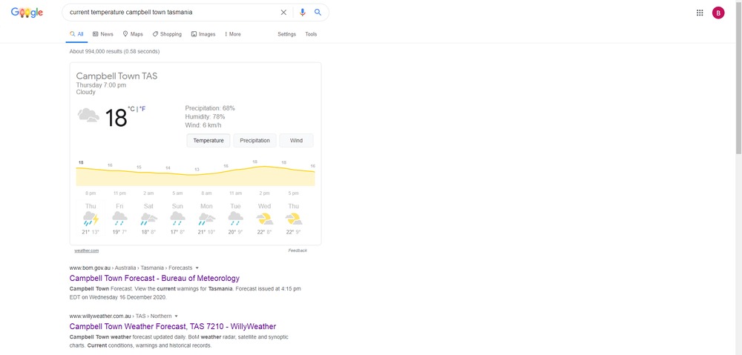
Task: Switch to the Images tab
Action: pos(203,34)
